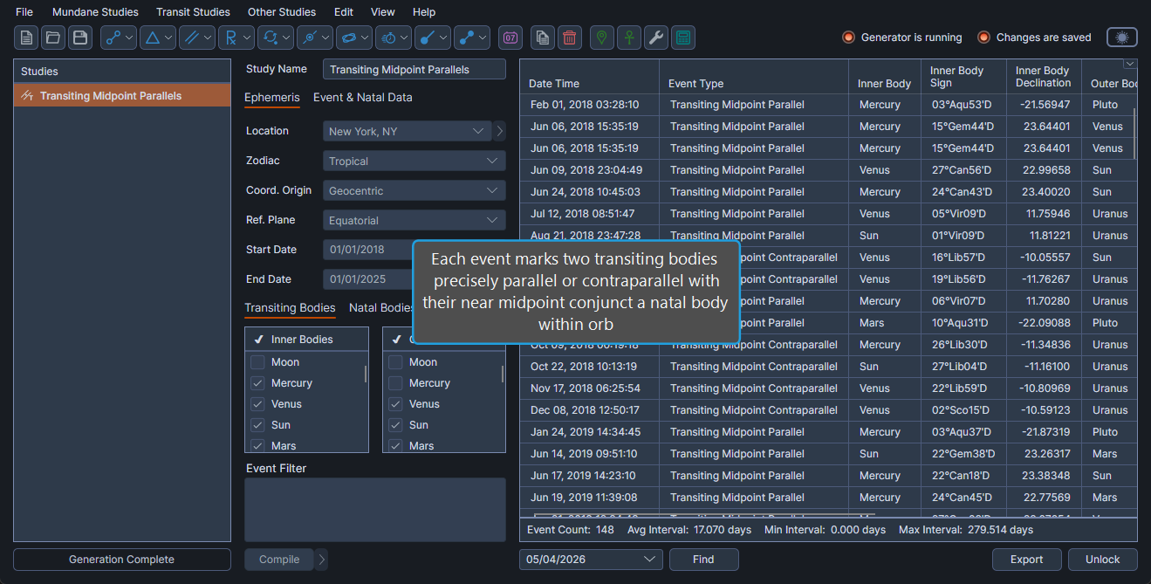Open the retrograde Rx tool icon
1151x584 pixels.
(x=236, y=38)
